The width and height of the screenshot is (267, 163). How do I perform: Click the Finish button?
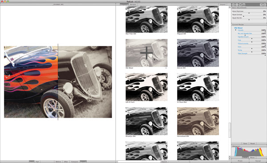click(x=240, y=161)
